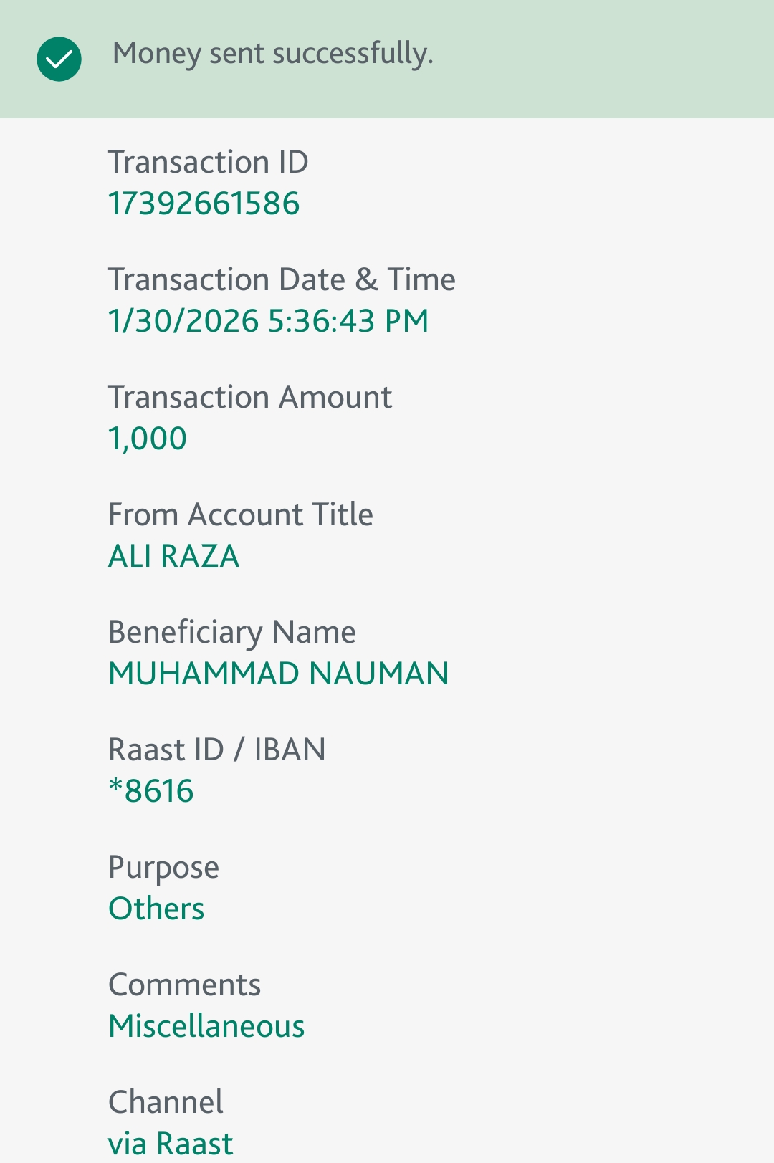Viewport: 774px width, 1163px height.
Task: Tap the Channel label
Action: (166, 1102)
